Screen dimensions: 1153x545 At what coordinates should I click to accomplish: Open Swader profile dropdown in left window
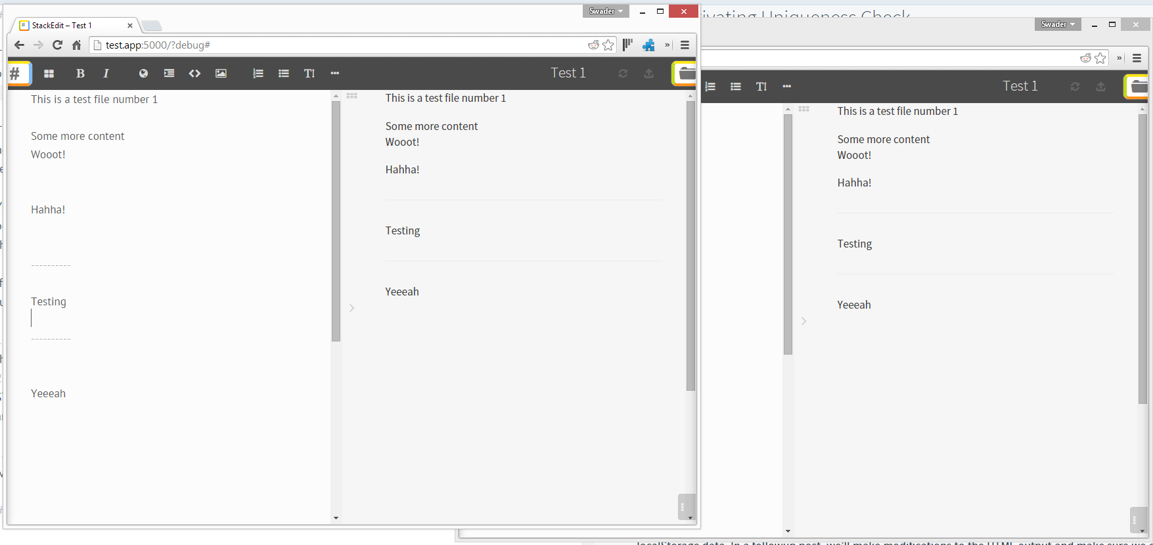click(605, 11)
